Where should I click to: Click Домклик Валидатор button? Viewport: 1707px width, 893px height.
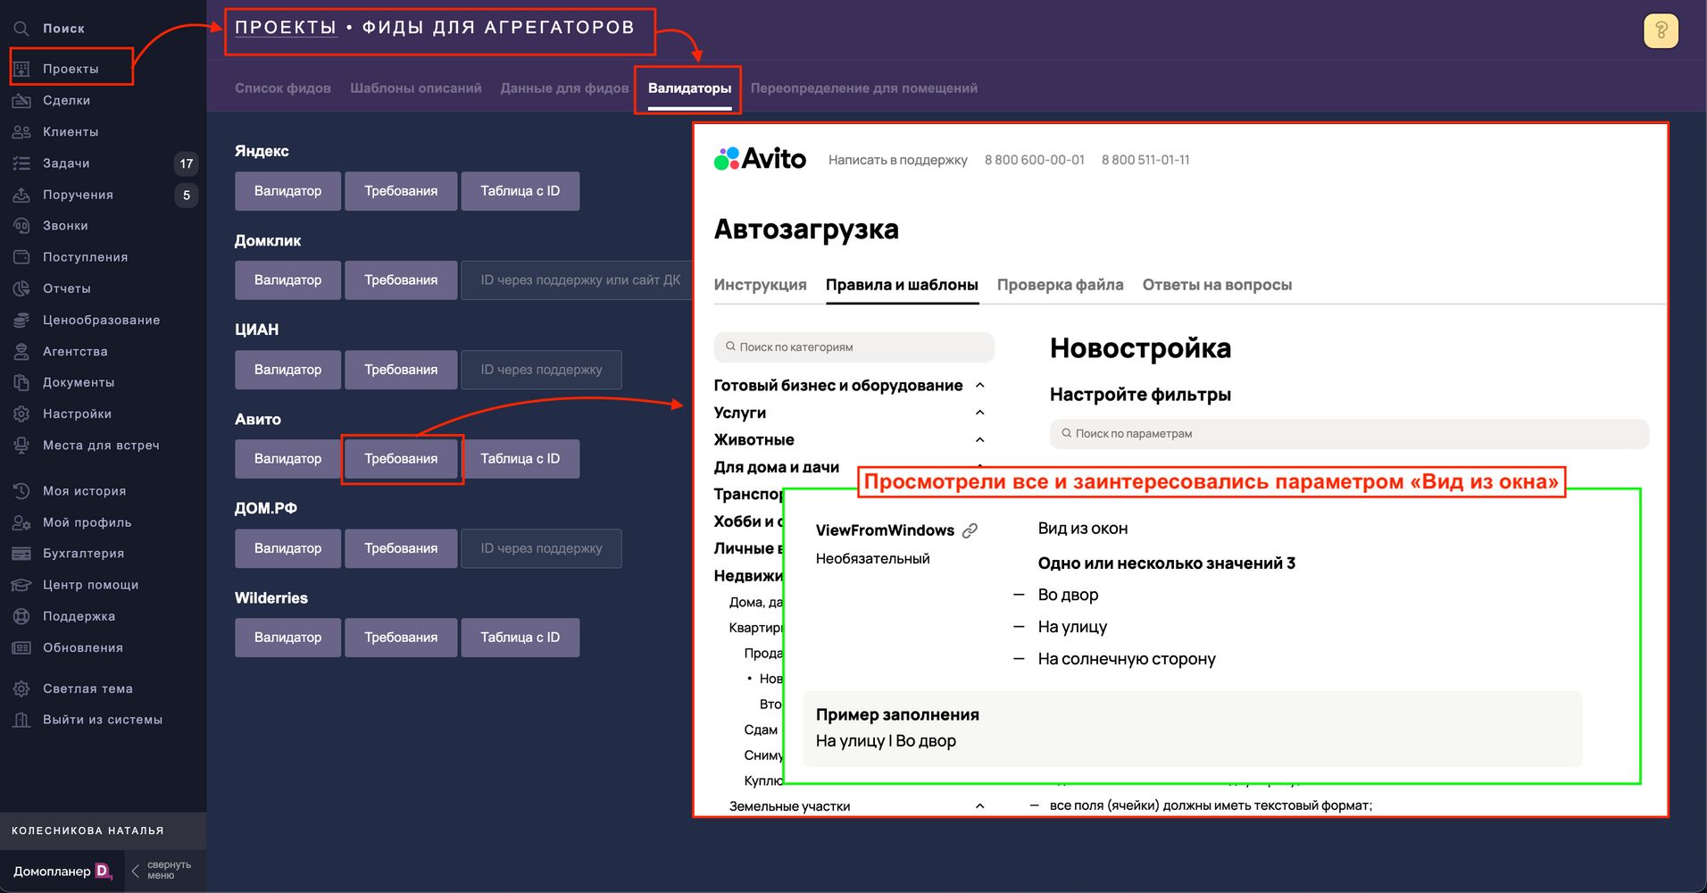(287, 280)
